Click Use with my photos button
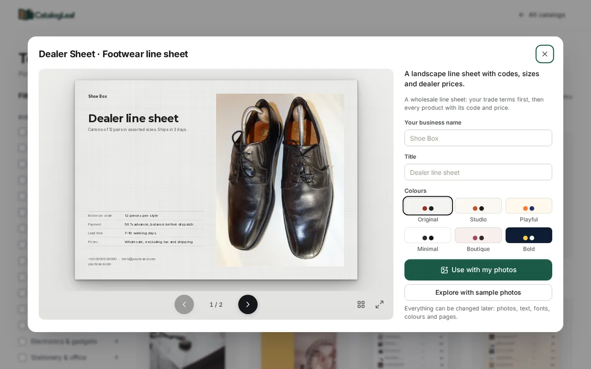The width and height of the screenshot is (591, 369). point(478,270)
